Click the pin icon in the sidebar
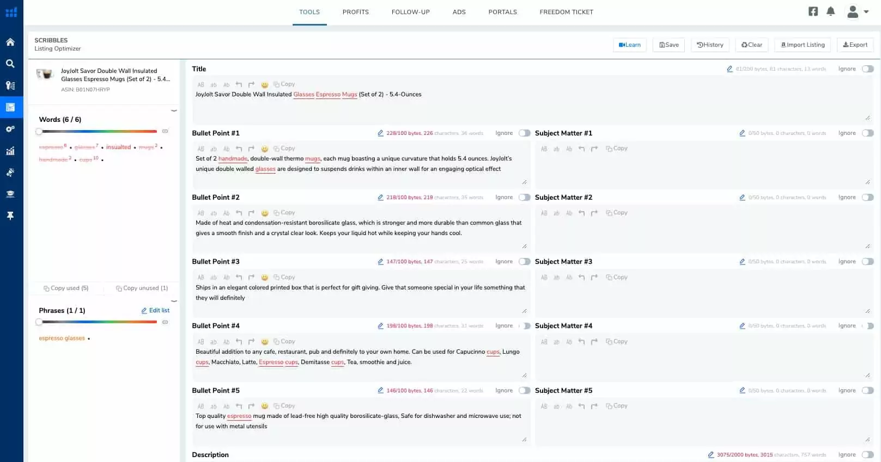Viewport: 881px width, 462px height. coord(10,216)
